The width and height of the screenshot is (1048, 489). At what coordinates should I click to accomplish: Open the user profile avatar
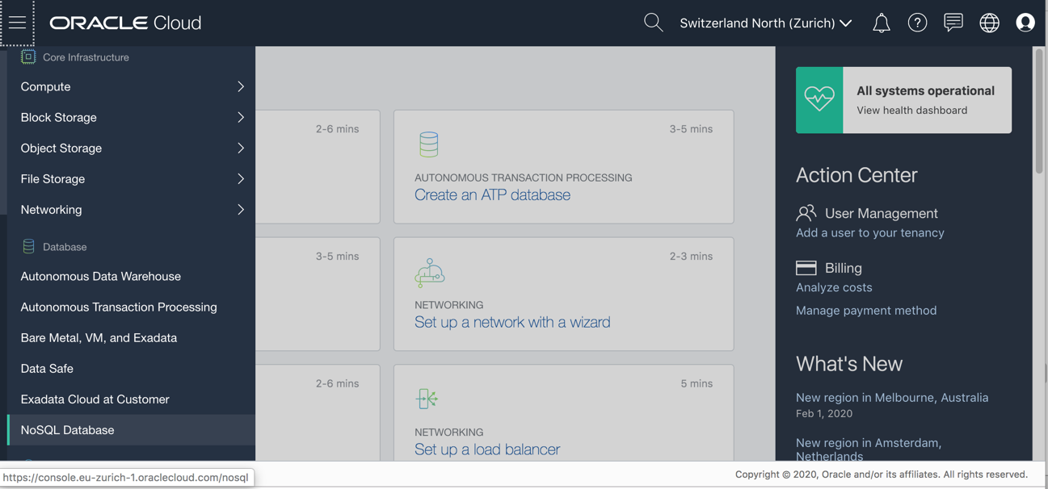click(1025, 23)
